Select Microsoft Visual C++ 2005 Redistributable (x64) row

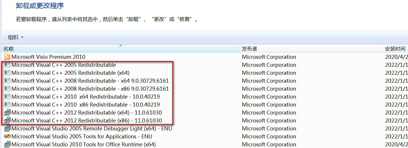(x=70, y=73)
